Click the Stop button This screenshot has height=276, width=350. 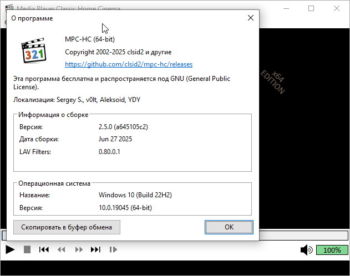pos(27,250)
